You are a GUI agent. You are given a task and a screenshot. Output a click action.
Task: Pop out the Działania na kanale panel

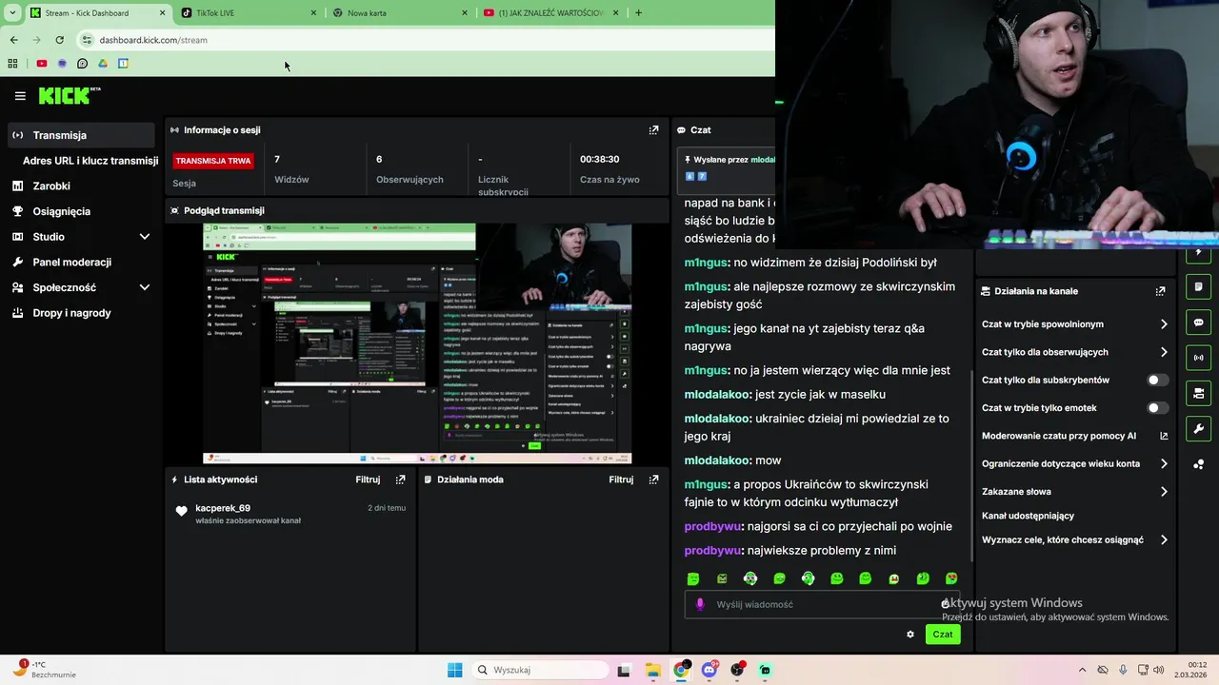tap(1160, 291)
